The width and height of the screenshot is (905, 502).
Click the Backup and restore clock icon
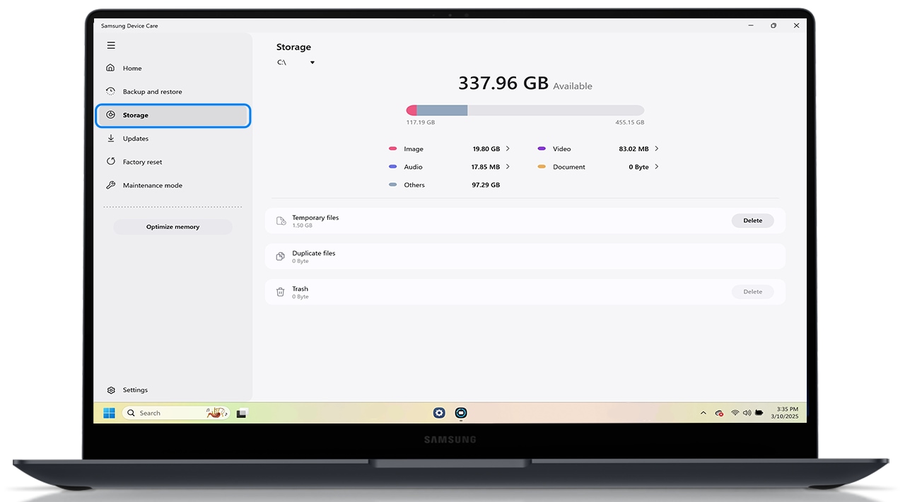pyautogui.click(x=110, y=91)
